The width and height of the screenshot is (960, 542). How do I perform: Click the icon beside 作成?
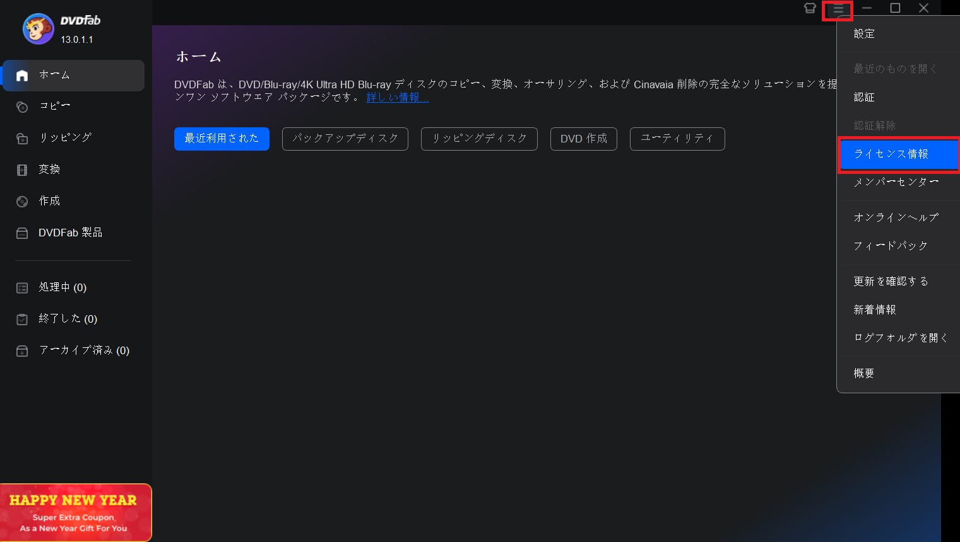pyautogui.click(x=22, y=202)
